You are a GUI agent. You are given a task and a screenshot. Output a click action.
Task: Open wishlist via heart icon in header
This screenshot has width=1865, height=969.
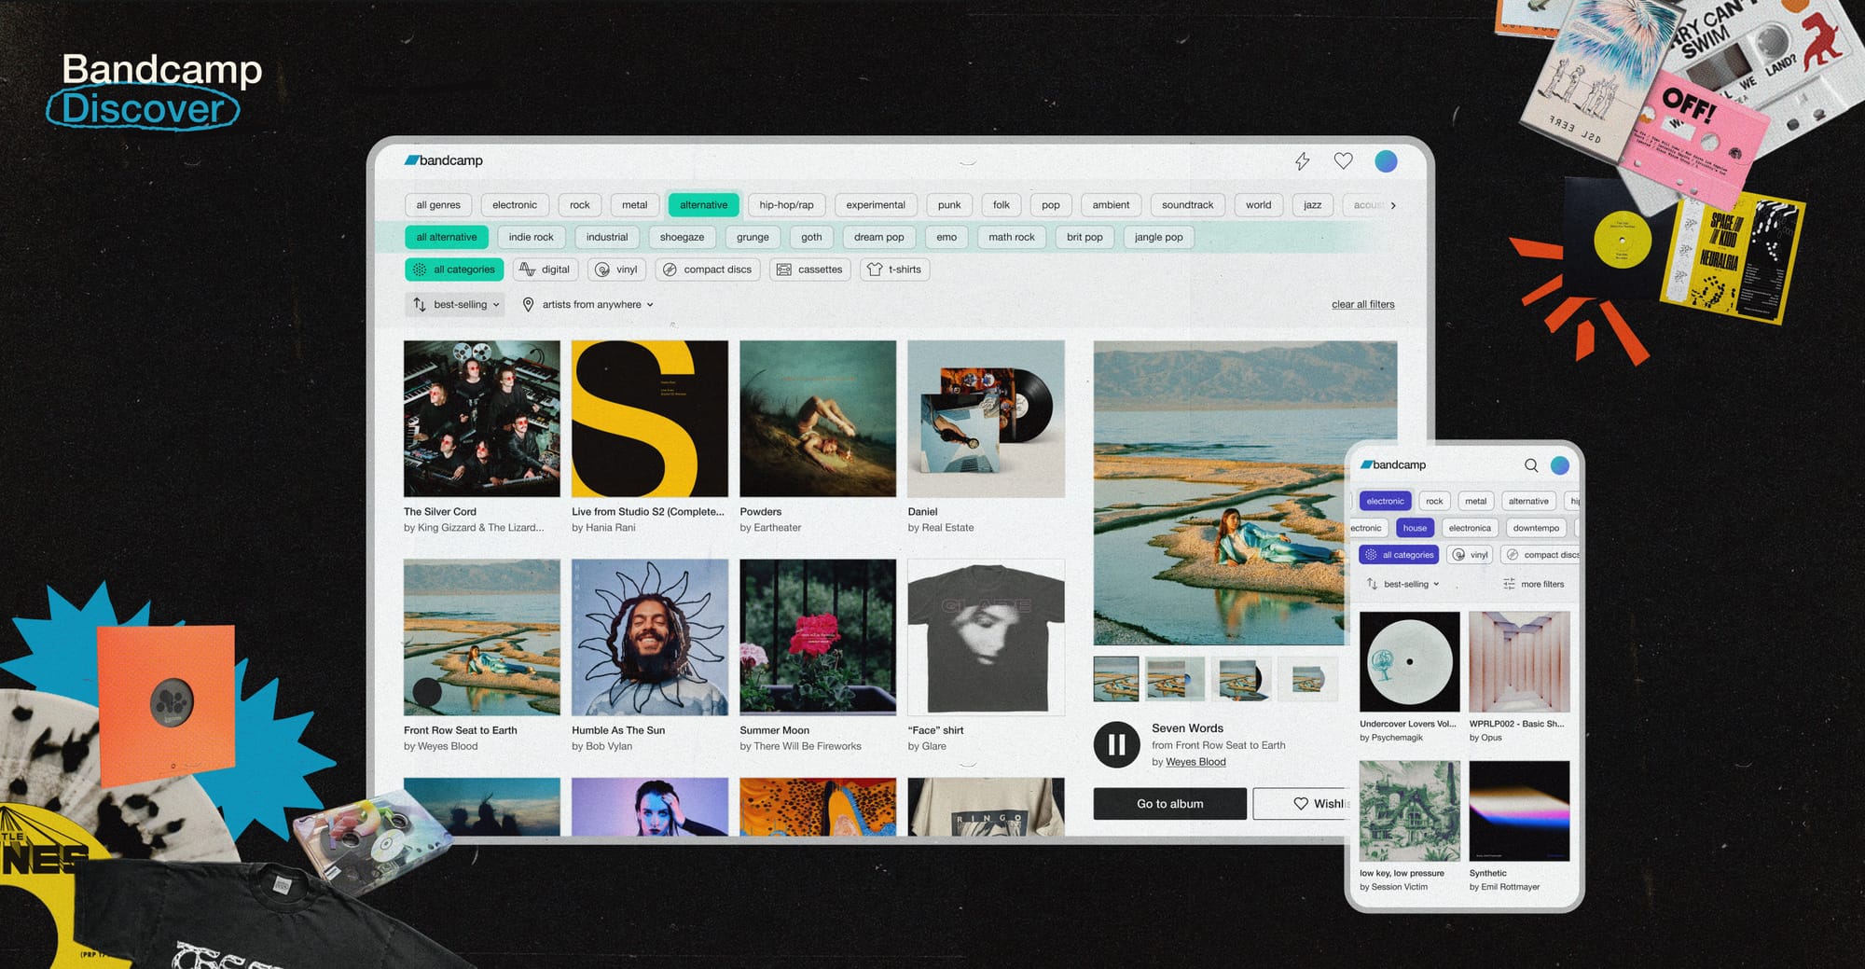click(1343, 161)
